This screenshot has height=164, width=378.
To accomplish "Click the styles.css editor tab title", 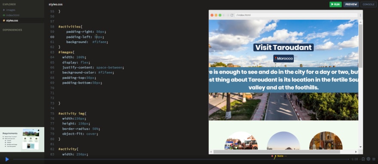I will click(x=55, y=4).
